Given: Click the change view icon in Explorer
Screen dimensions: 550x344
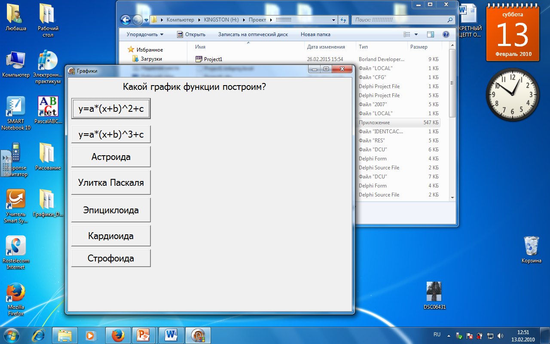Looking at the screenshot, I should 407,34.
